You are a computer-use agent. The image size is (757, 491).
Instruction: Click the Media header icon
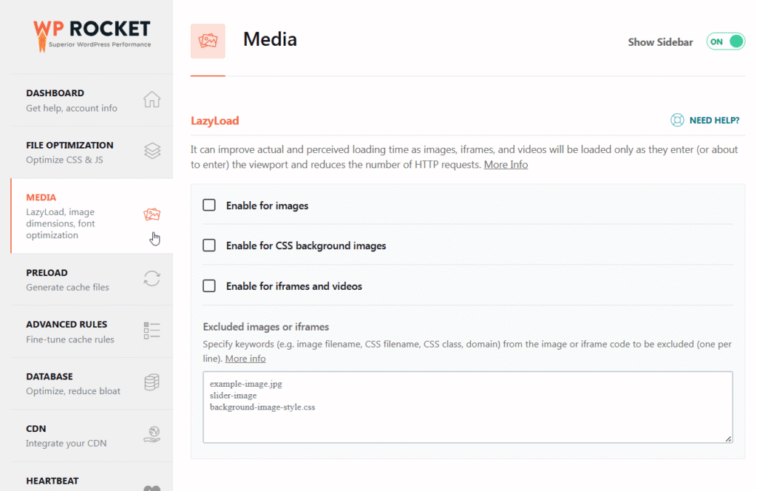tap(208, 41)
